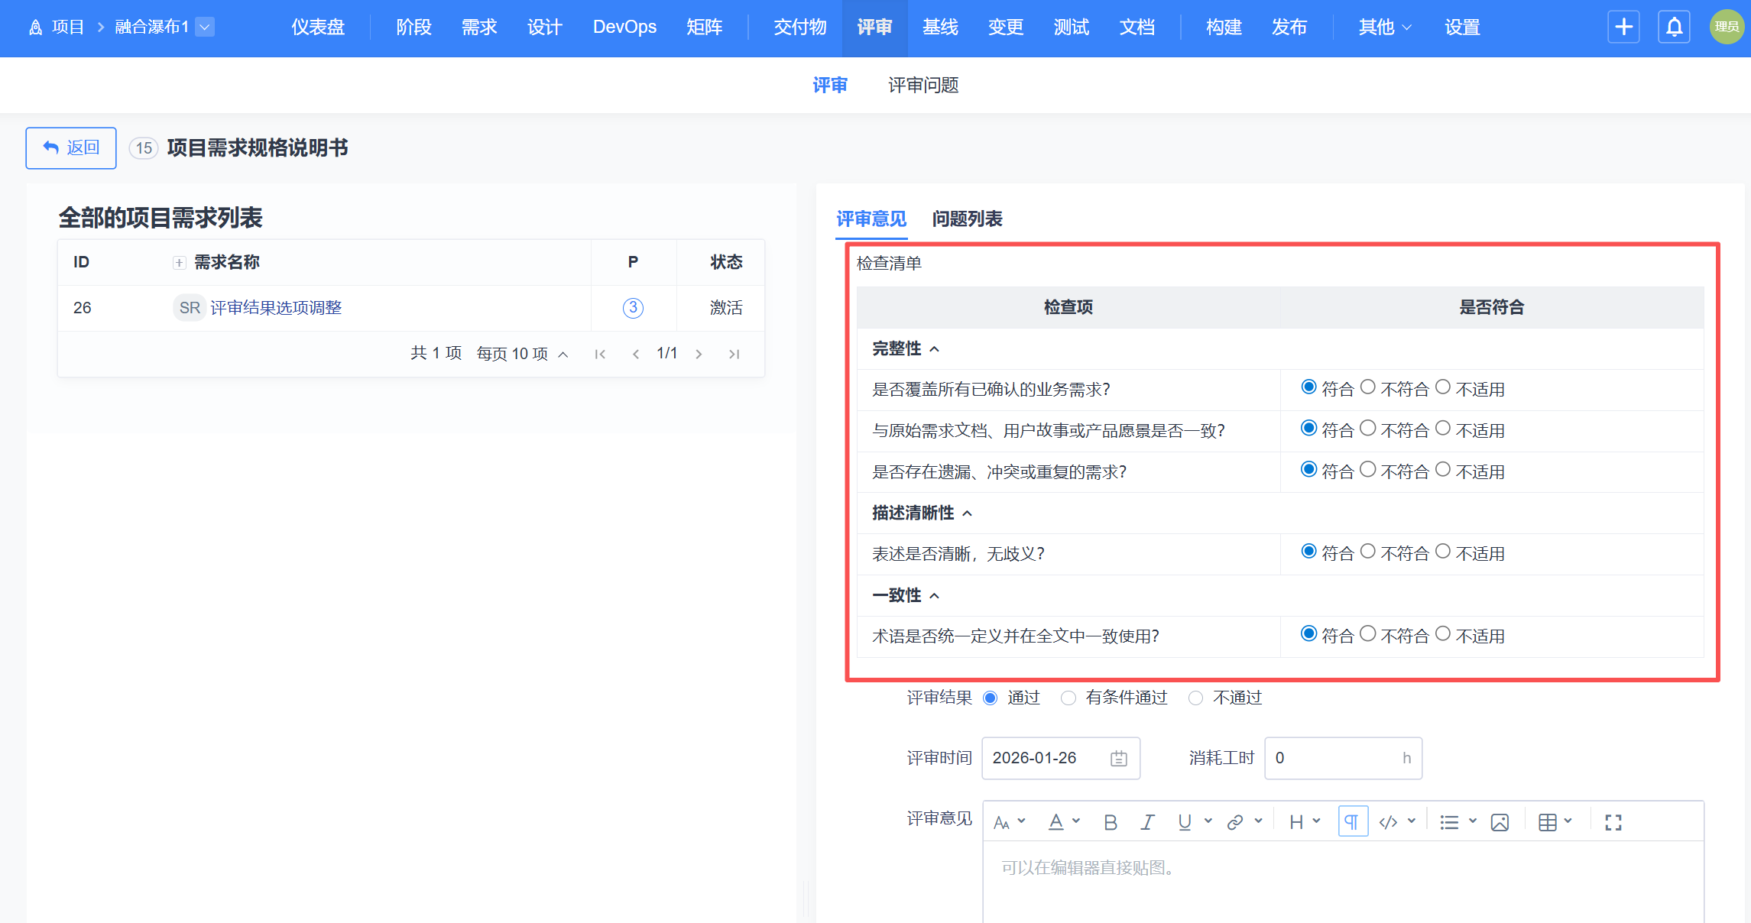Viewport: 1751px width, 923px height.
Task: Open the 评审问题 sub tab
Action: click(923, 85)
